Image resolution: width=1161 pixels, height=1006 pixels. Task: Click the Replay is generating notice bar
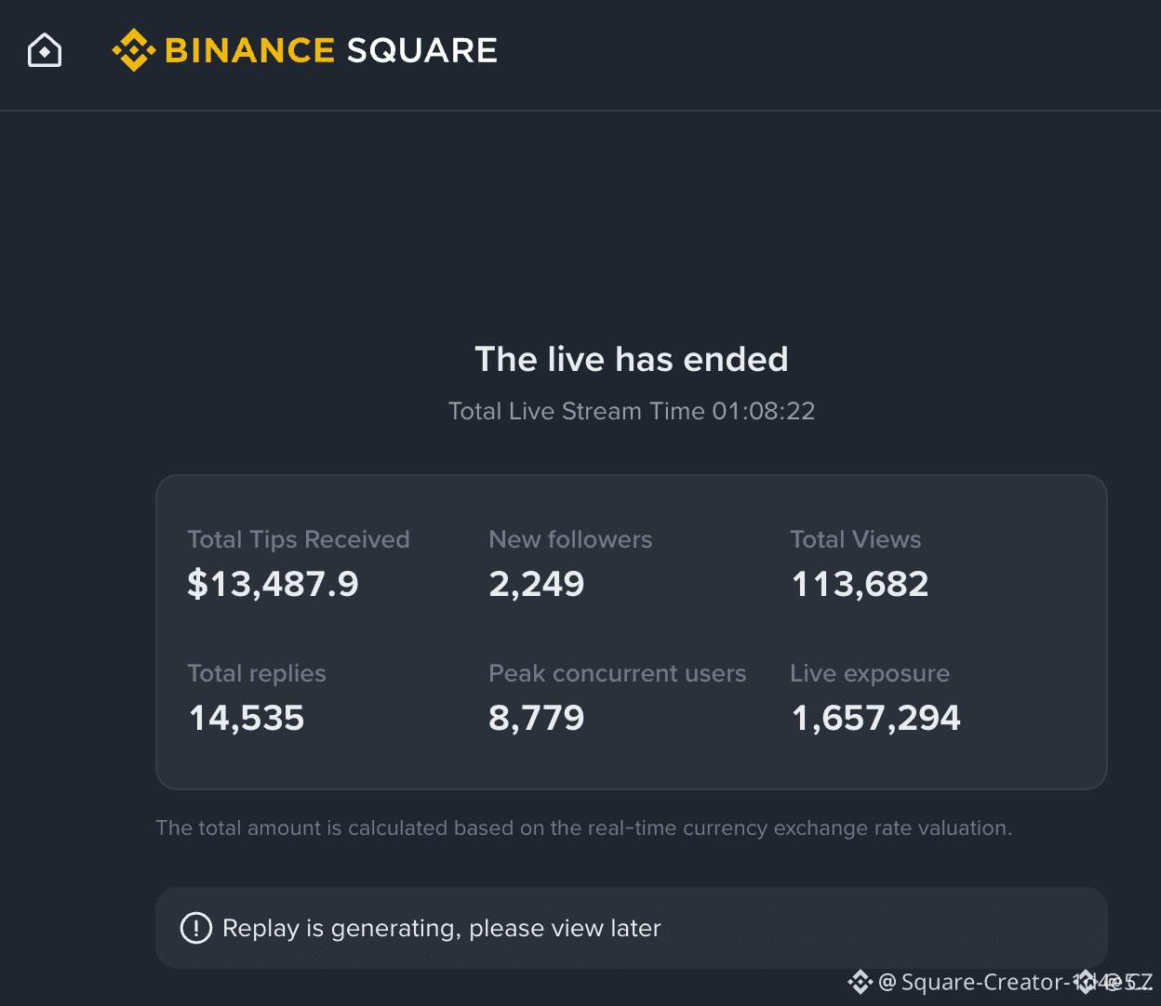[x=631, y=928]
